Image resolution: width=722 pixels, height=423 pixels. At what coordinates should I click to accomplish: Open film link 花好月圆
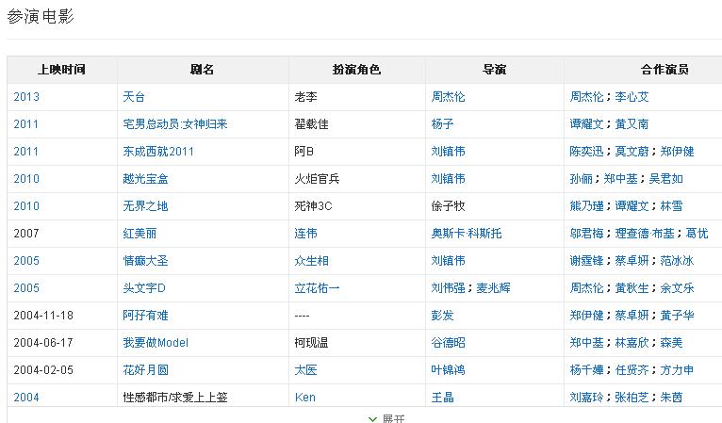click(146, 370)
